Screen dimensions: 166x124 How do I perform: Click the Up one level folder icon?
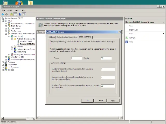point(11,14)
